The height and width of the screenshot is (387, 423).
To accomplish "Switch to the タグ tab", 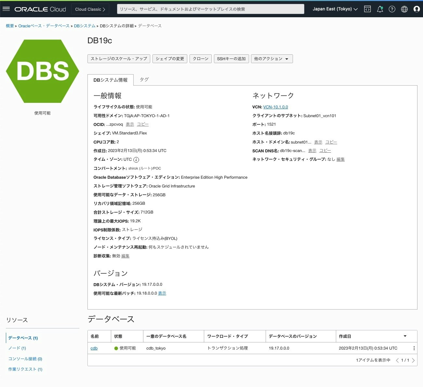I will point(144,79).
